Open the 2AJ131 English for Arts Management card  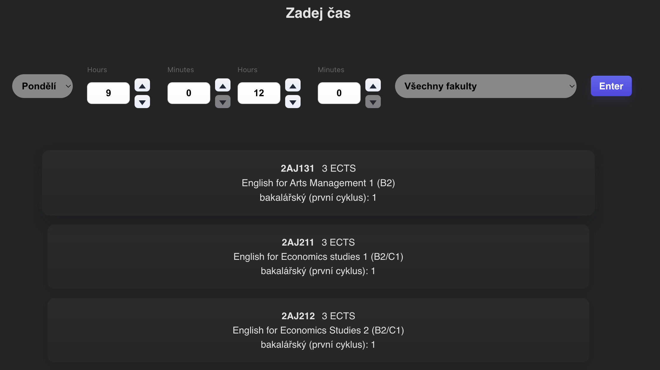coord(318,183)
